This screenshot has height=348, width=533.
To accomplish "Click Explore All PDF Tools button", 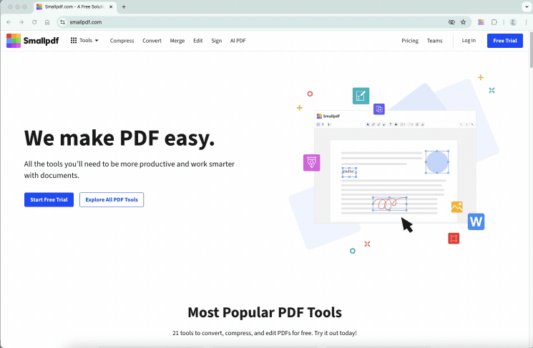I will [x=112, y=199].
